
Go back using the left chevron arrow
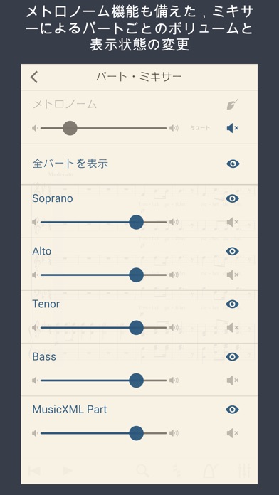click(34, 77)
